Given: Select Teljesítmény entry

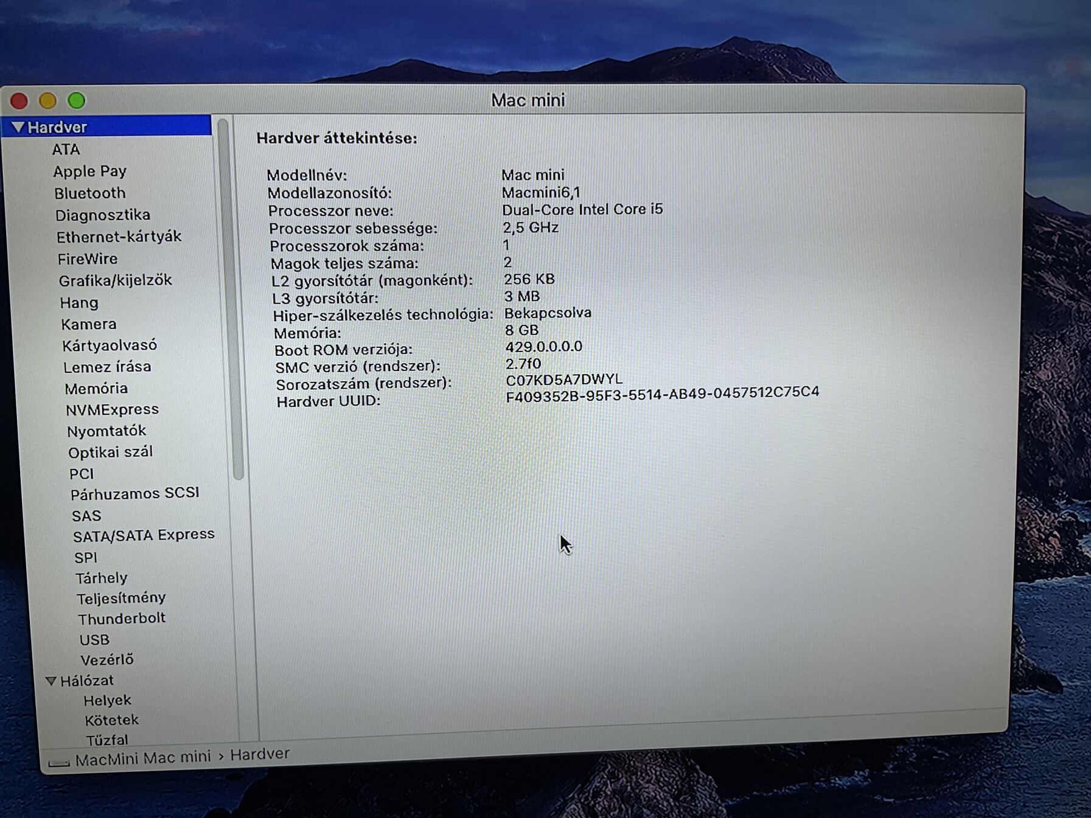Looking at the screenshot, I should (x=121, y=598).
